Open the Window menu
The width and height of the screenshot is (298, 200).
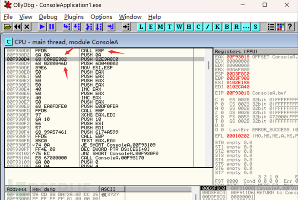coord(130,17)
